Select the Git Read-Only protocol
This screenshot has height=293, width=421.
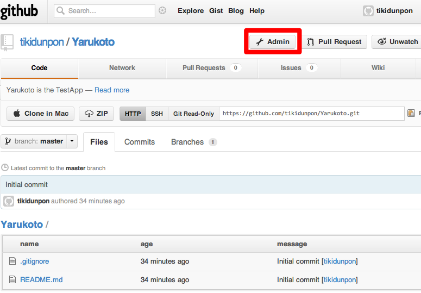(x=193, y=114)
